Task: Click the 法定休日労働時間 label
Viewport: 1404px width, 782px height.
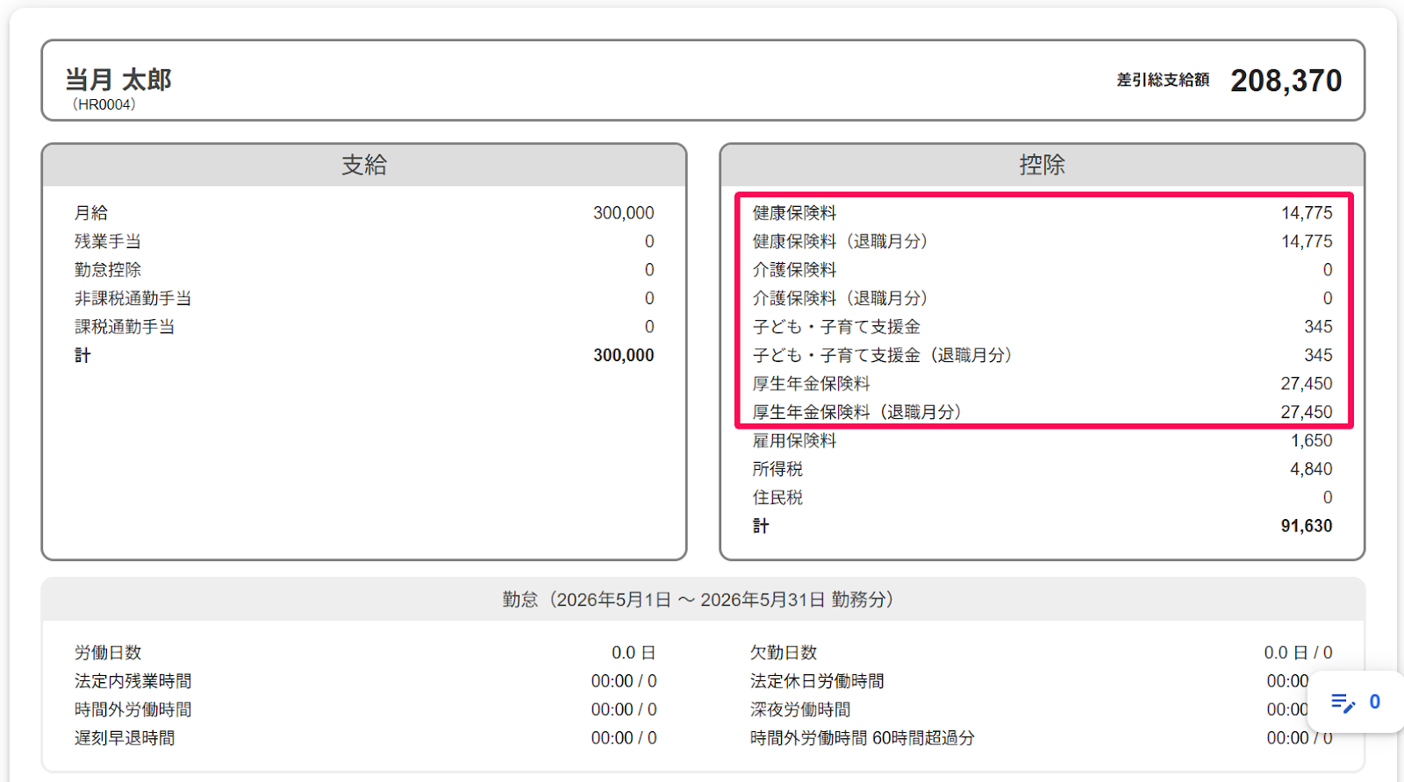Action: pos(817,681)
